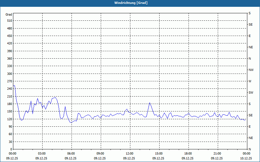Click the 390 degree axis label

coord(10,51)
